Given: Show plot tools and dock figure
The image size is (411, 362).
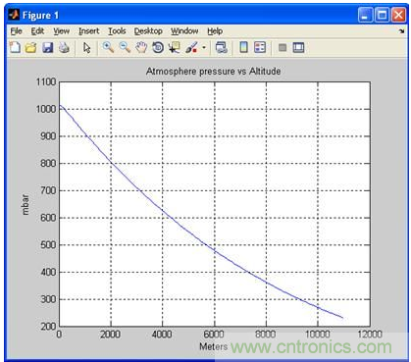Looking at the screenshot, I should click(298, 48).
